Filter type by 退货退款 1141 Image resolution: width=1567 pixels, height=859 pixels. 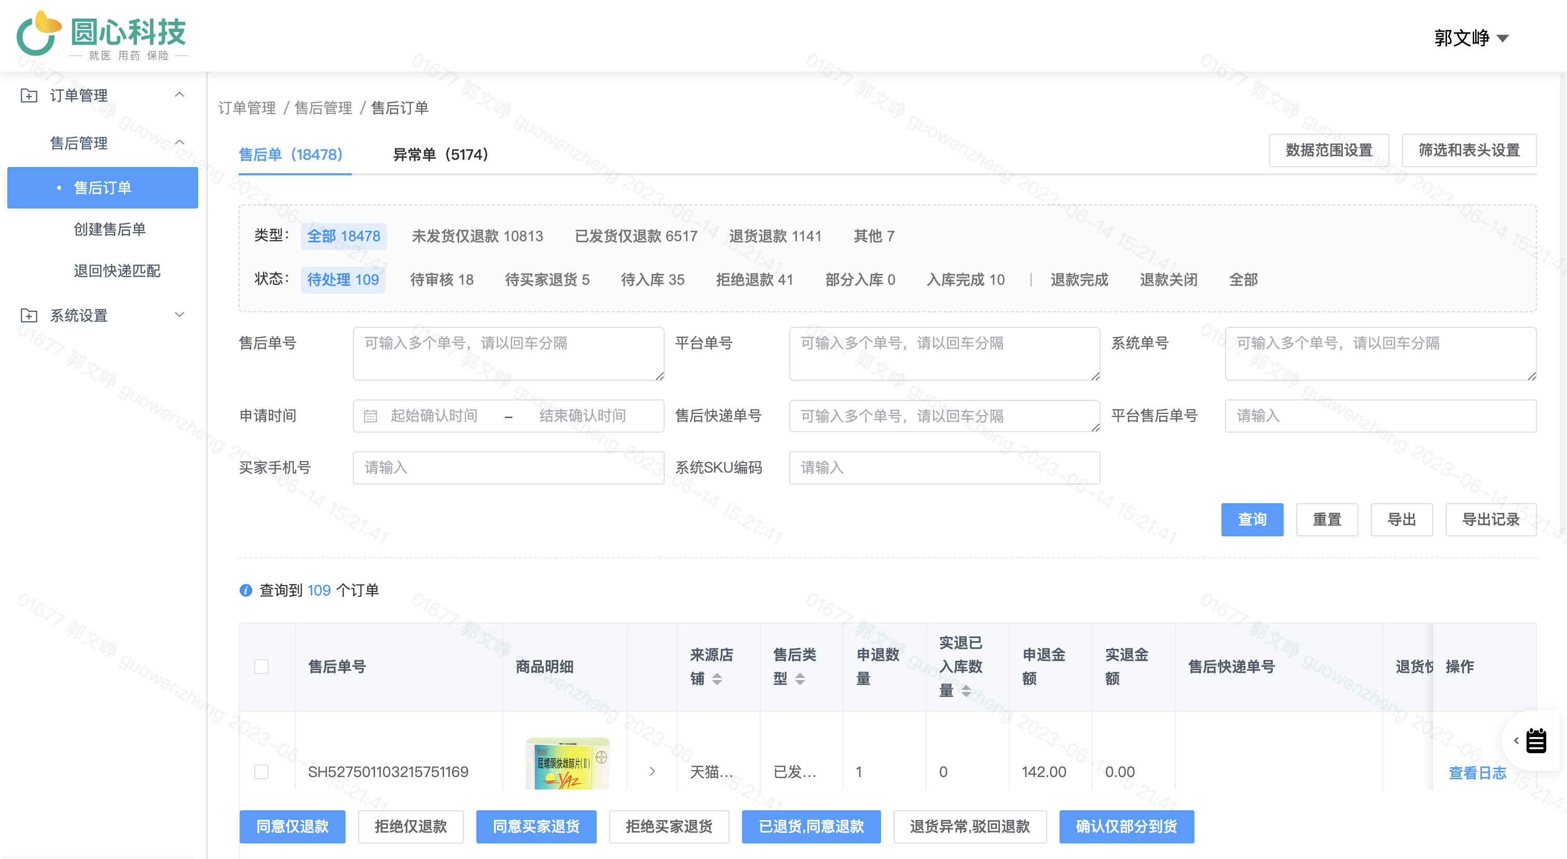click(776, 236)
